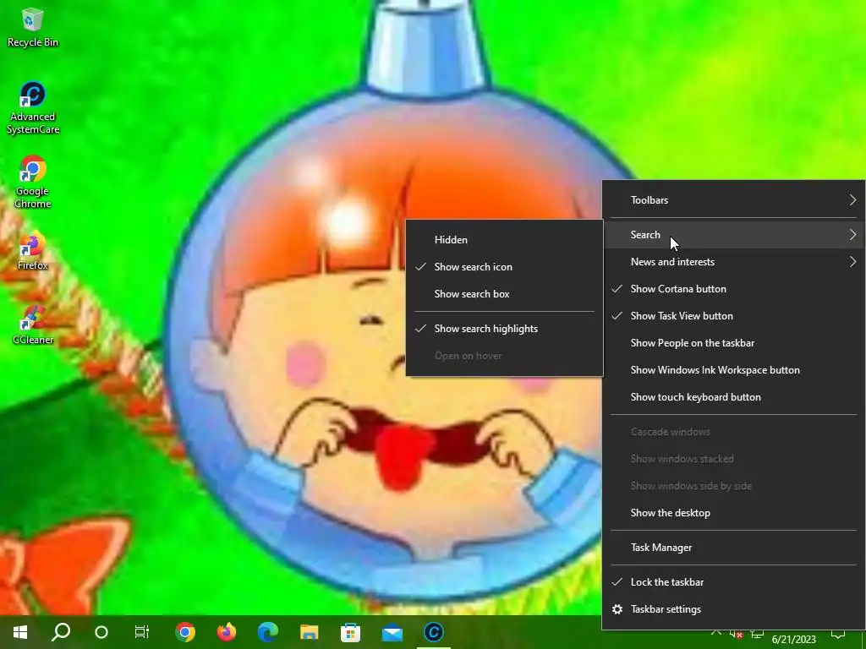Open Task View from the taskbar
The width and height of the screenshot is (866, 649).
pyautogui.click(x=142, y=632)
